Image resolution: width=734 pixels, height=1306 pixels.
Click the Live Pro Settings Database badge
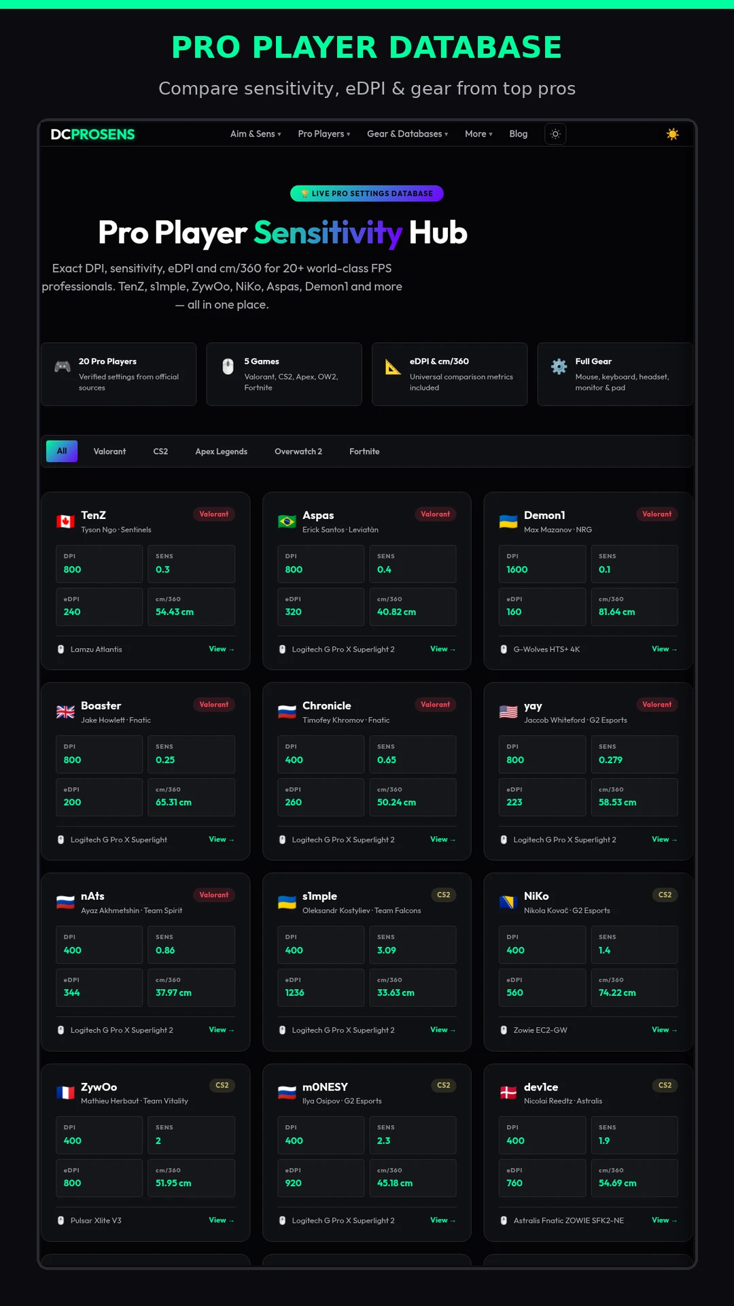pyautogui.click(x=367, y=194)
